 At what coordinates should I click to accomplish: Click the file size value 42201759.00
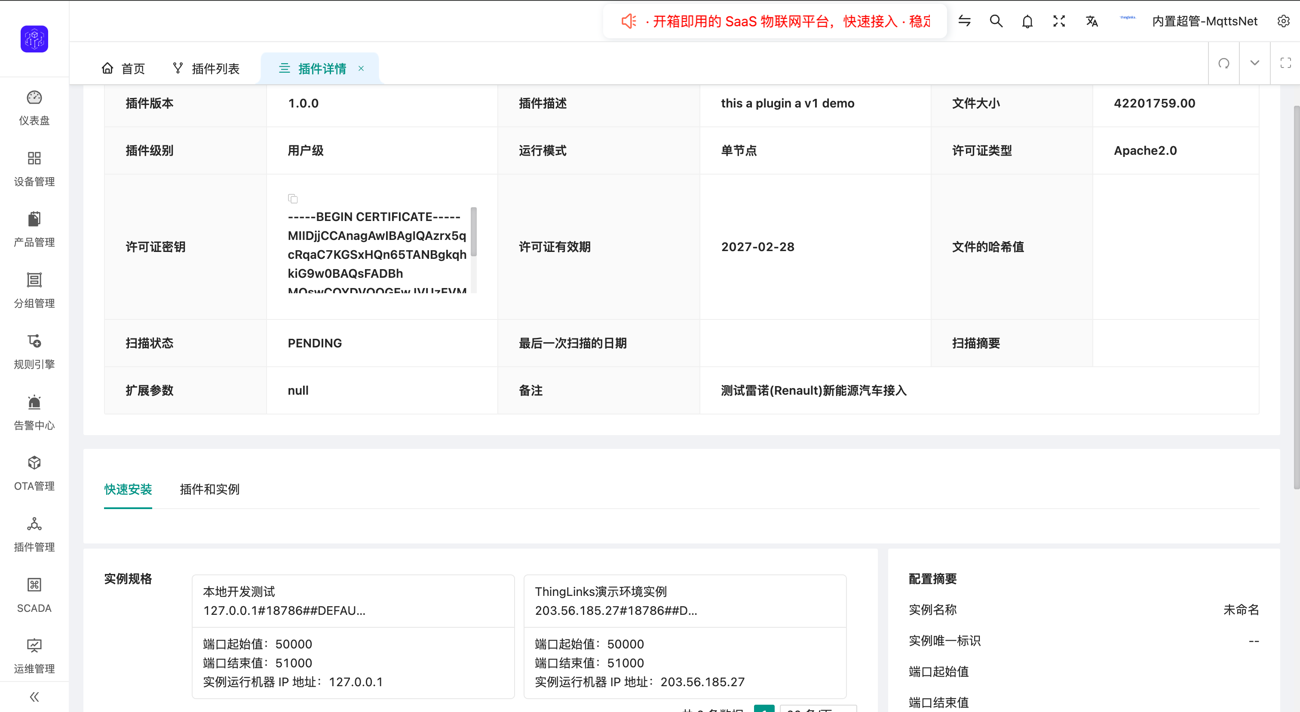pyautogui.click(x=1154, y=103)
